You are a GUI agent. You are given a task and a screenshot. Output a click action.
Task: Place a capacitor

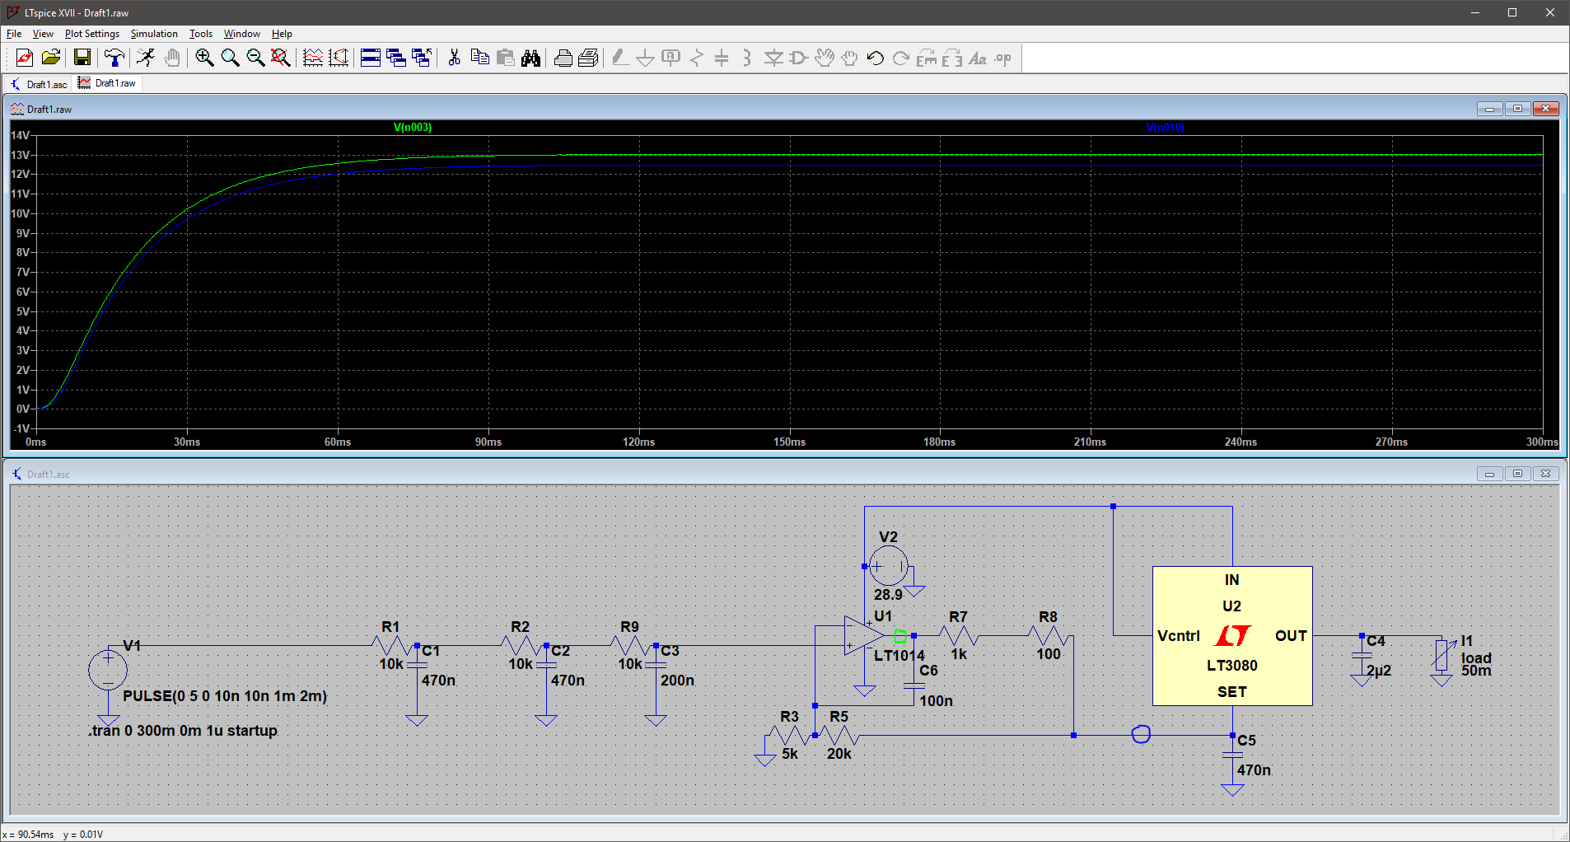click(722, 58)
